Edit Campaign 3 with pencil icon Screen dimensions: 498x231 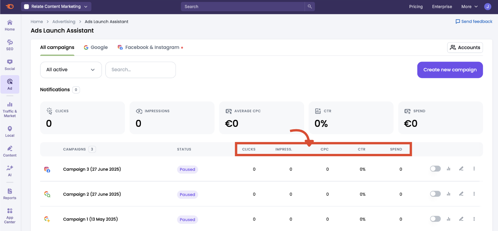tap(461, 169)
